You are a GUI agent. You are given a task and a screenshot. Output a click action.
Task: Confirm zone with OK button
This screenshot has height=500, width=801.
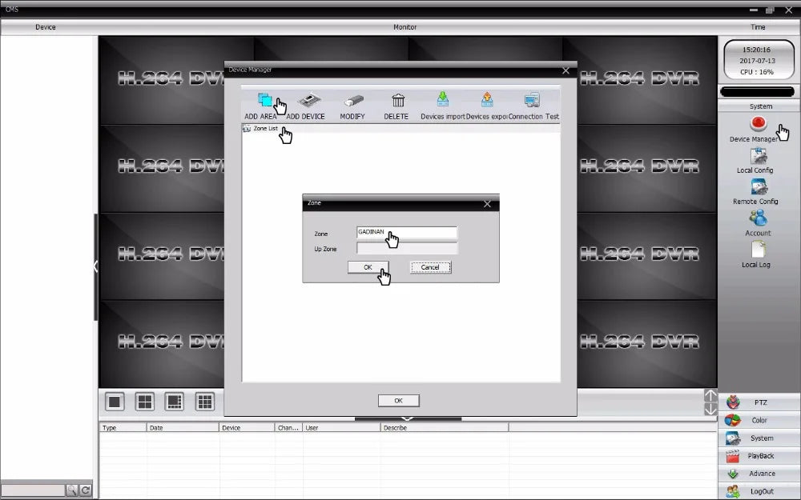pyautogui.click(x=368, y=267)
